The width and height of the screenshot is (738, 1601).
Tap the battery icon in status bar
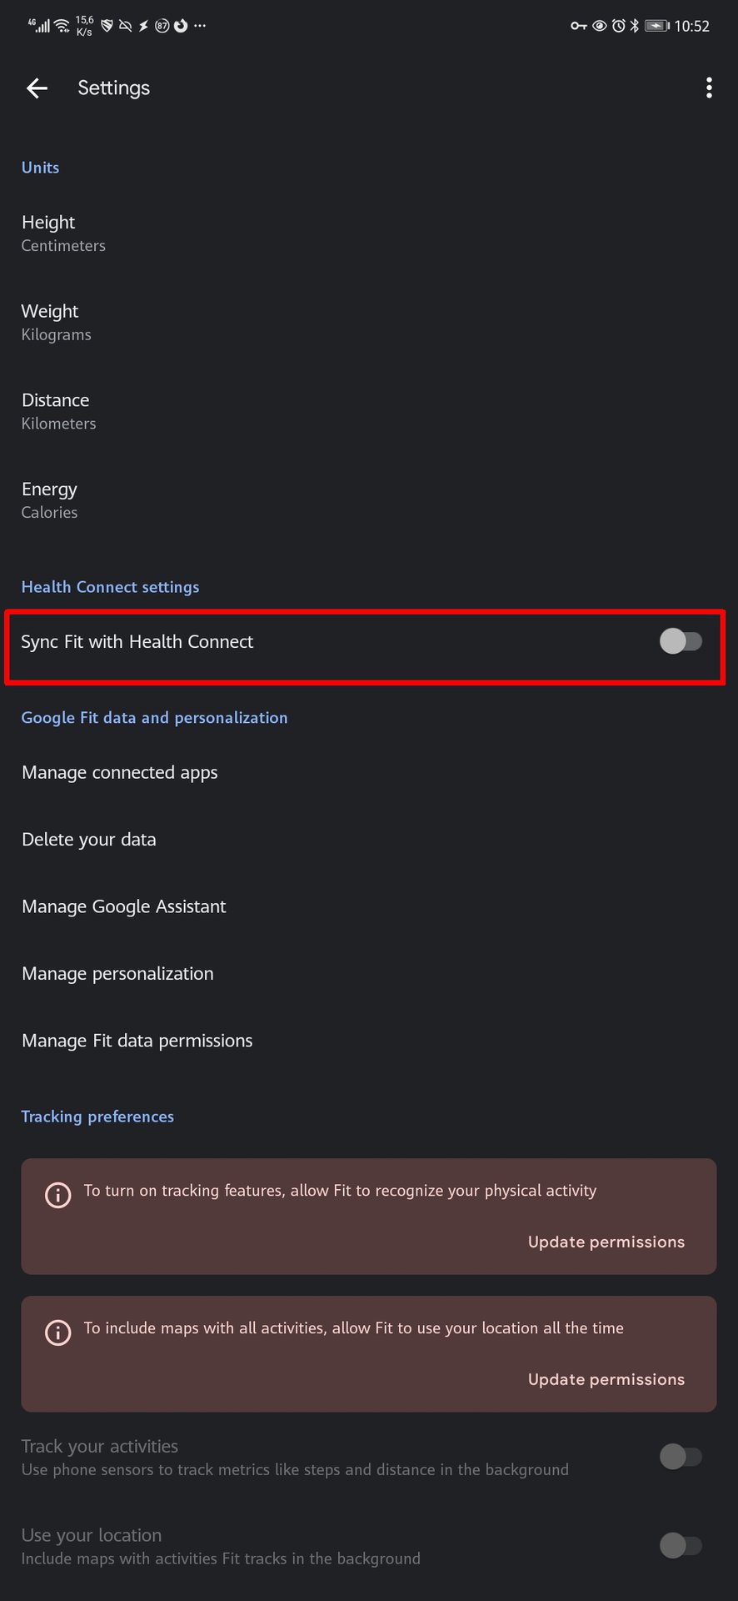click(x=656, y=26)
